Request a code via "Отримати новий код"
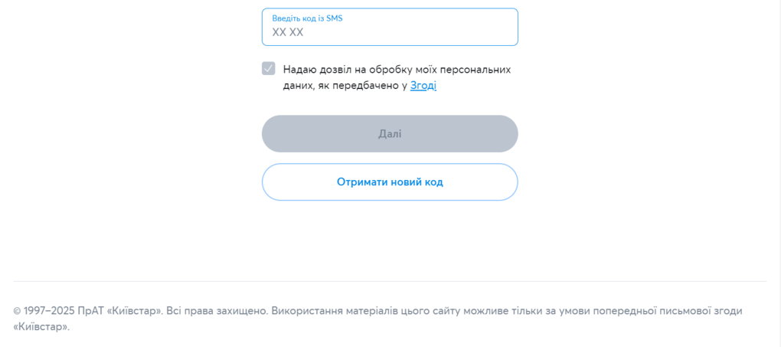Image resolution: width=781 pixels, height=347 pixels. coord(390,182)
